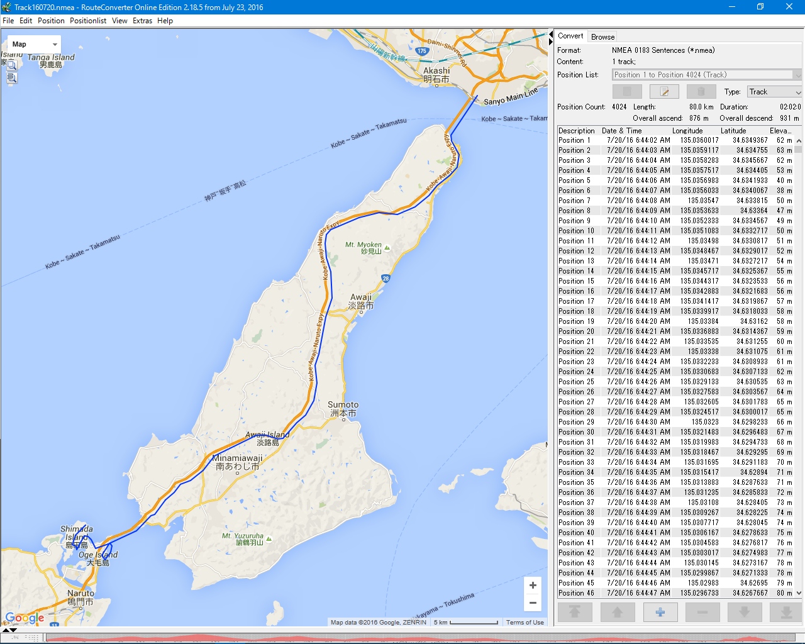The height and width of the screenshot is (644, 805).
Task: Click the rename position list pencil icon
Action: pyautogui.click(x=663, y=92)
